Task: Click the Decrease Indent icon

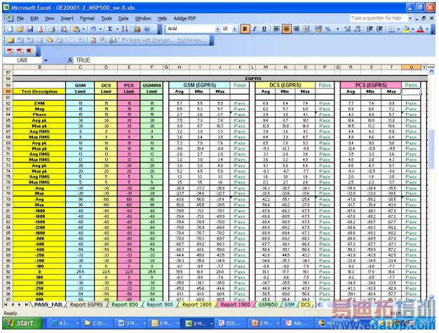Action: tap(370, 29)
